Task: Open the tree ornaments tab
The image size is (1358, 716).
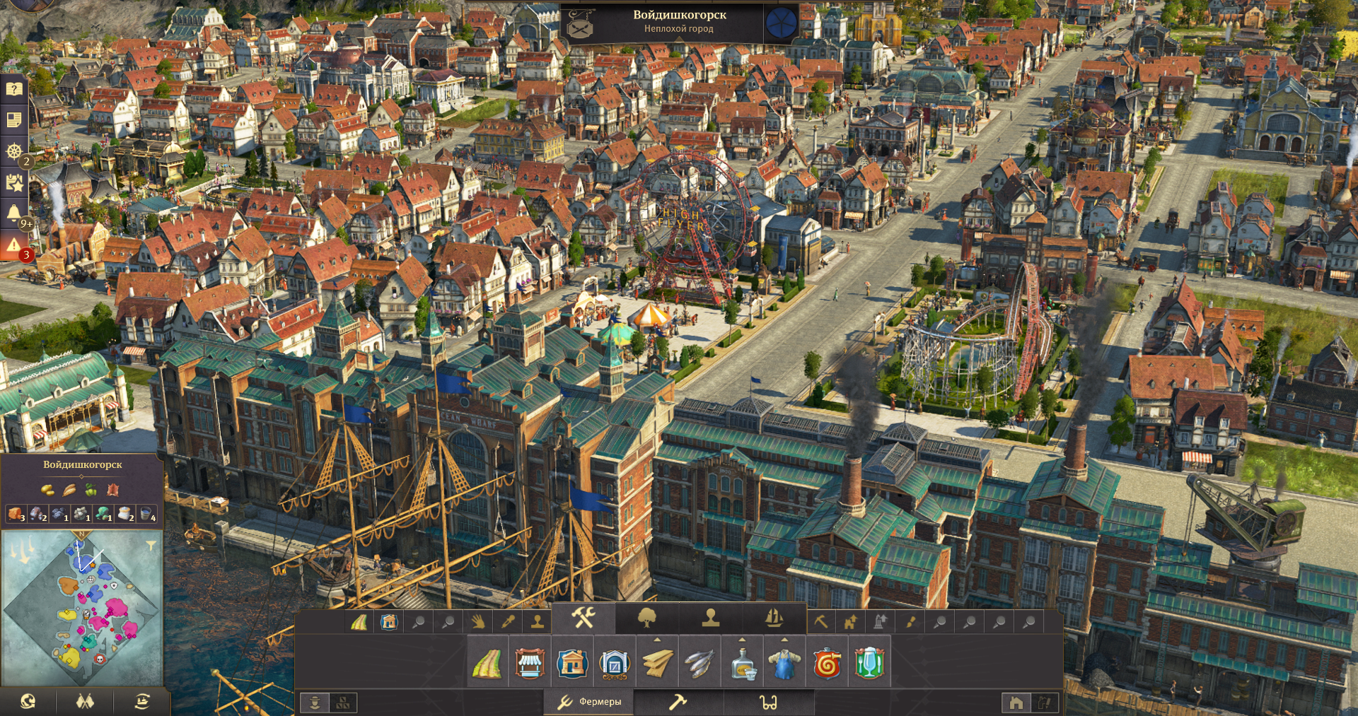Action: [x=646, y=618]
